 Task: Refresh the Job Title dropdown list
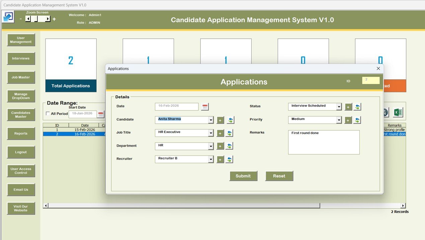[229, 133]
